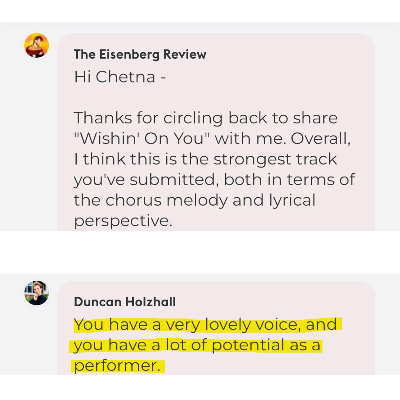Click the phrase both in terms of
This screenshot has width=400, height=400.
[x=290, y=179]
